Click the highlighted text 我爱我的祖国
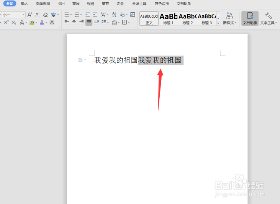 coord(161,60)
